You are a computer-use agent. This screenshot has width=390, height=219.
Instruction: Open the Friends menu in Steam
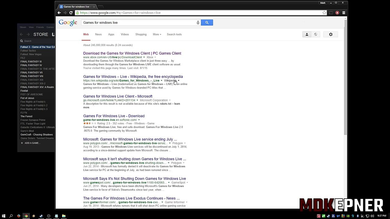(x=40, y=27)
